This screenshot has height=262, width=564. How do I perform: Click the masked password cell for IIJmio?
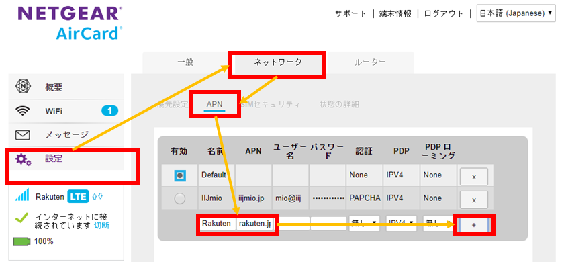328,198
